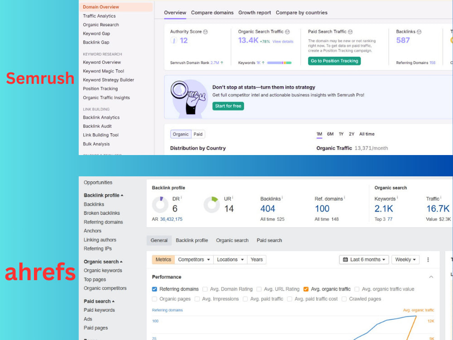Open the Locations dropdown
The image size is (453, 340).
pyautogui.click(x=230, y=260)
